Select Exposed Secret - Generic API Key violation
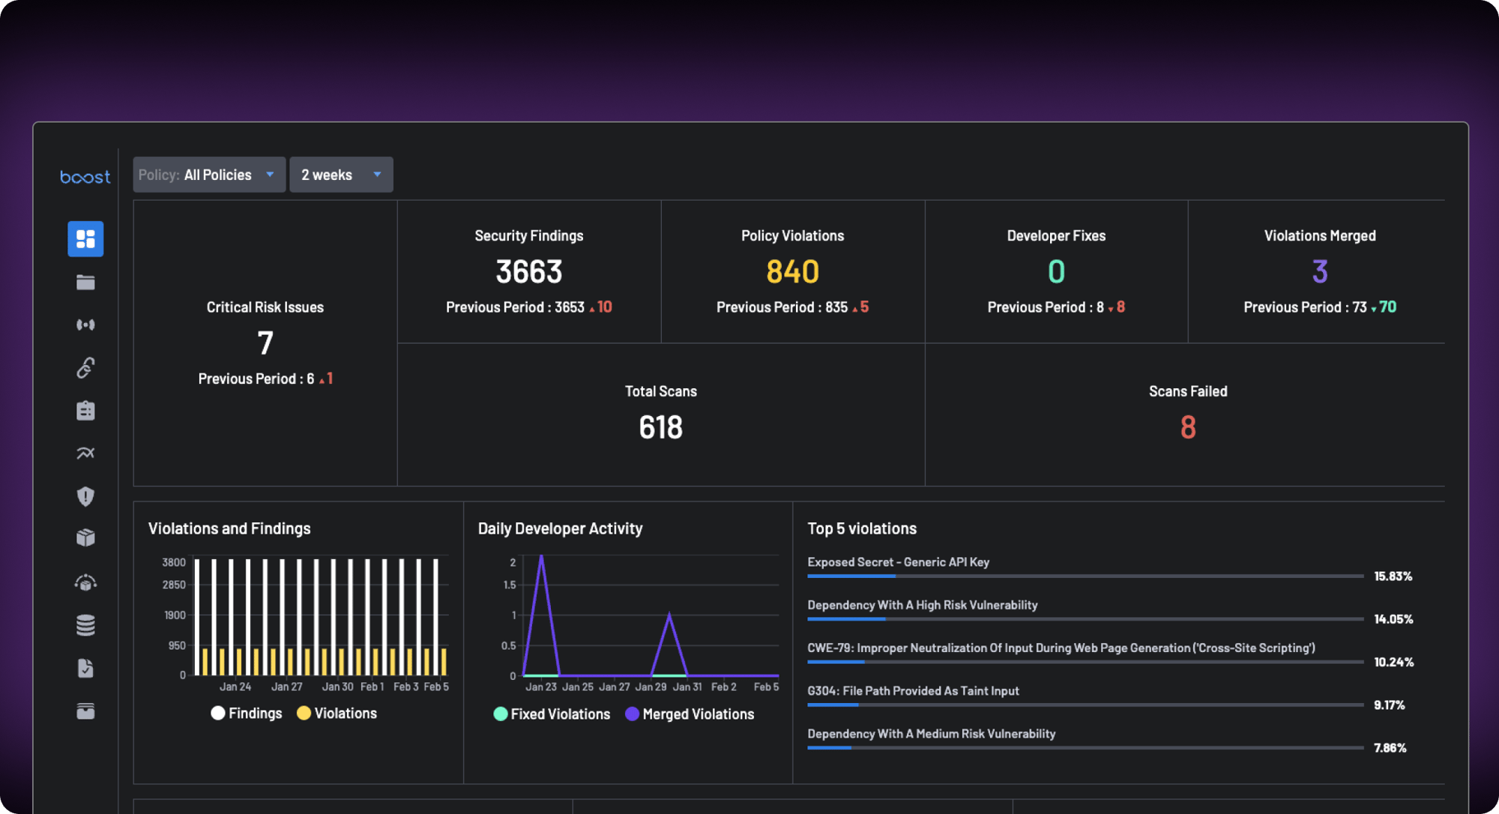The height and width of the screenshot is (814, 1499). 898,562
